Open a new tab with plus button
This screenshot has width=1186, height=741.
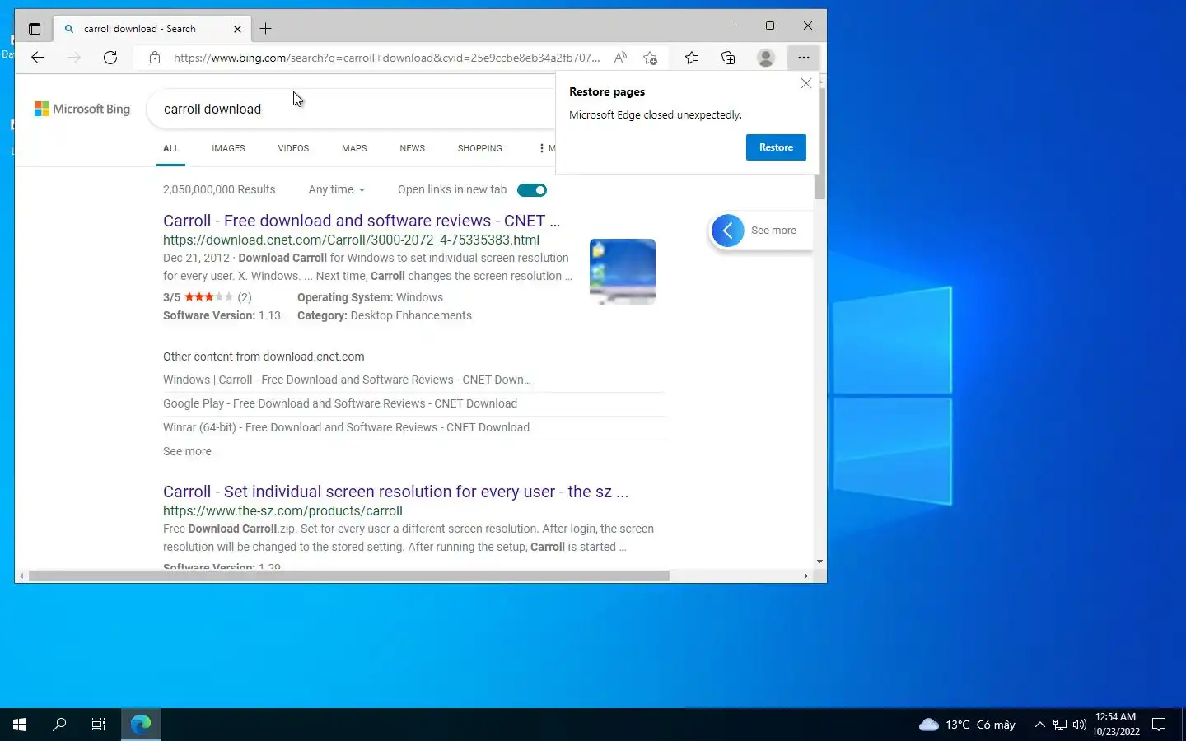click(x=265, y=29)
